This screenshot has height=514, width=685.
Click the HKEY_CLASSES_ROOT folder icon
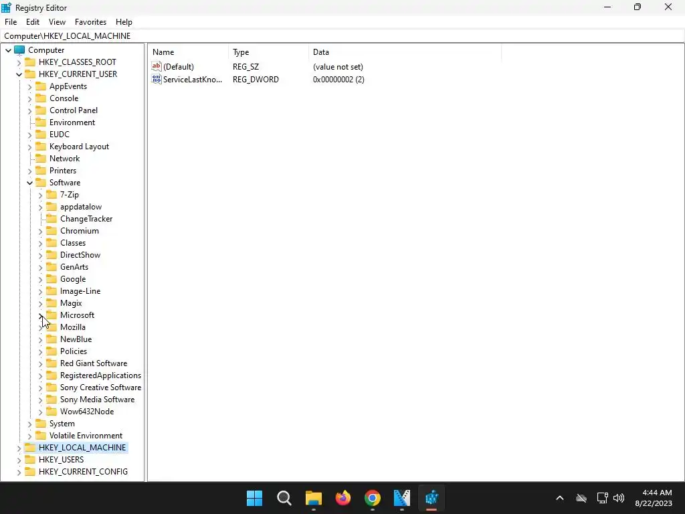tap(30, 62)
